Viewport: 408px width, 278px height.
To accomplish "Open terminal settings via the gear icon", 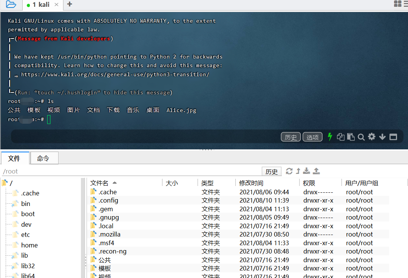I will pos(371,137).
